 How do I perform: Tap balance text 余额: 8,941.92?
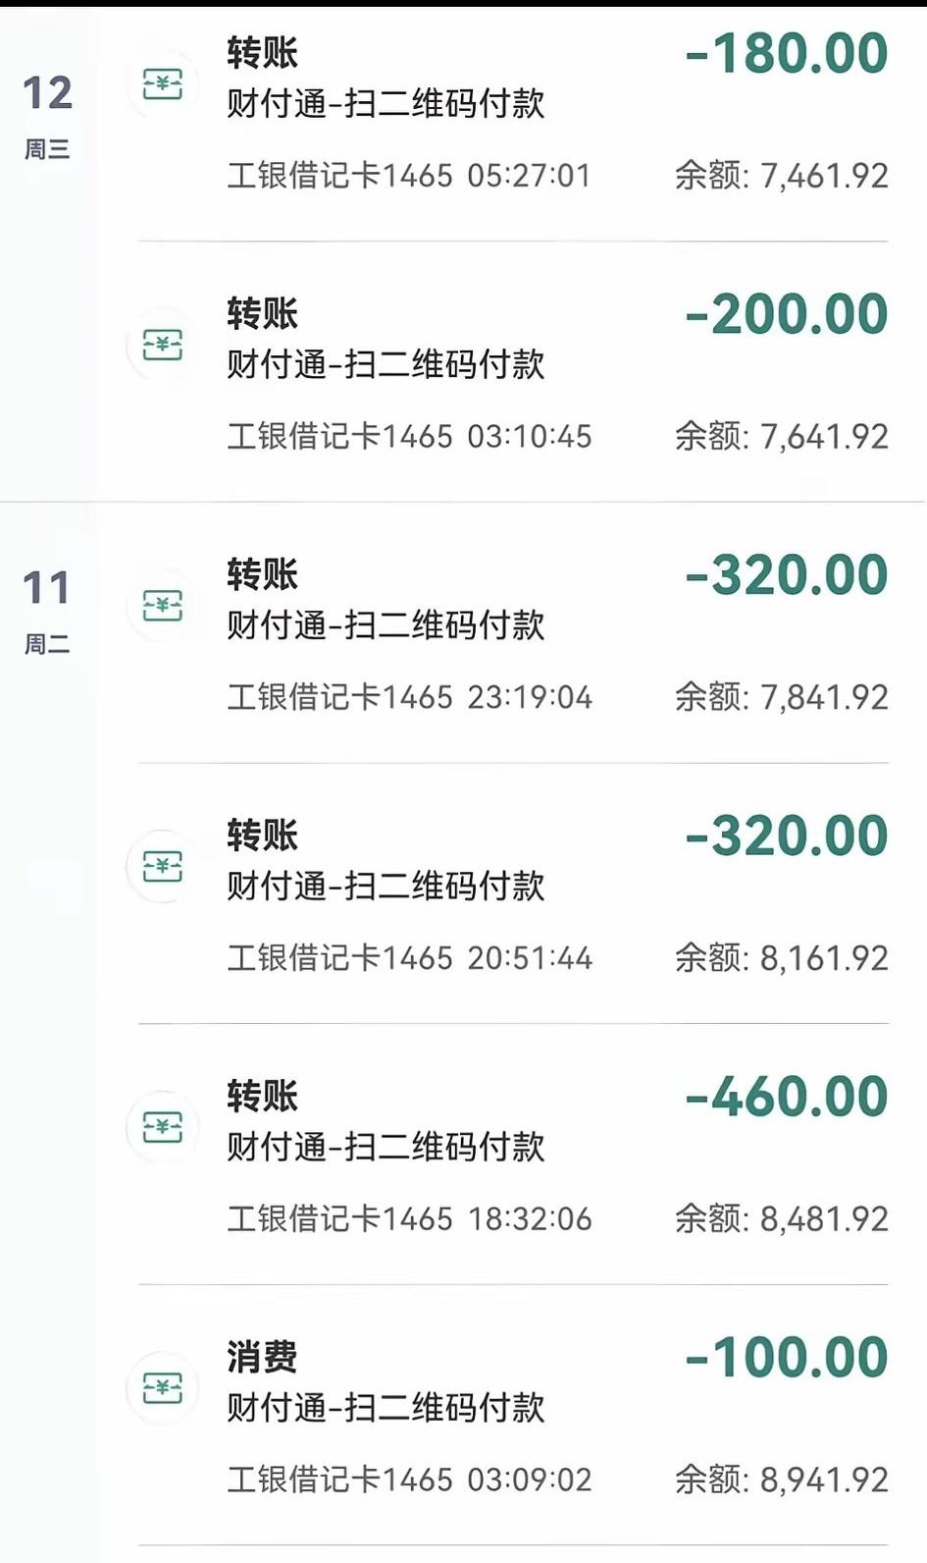click(x=781, y=1480)
